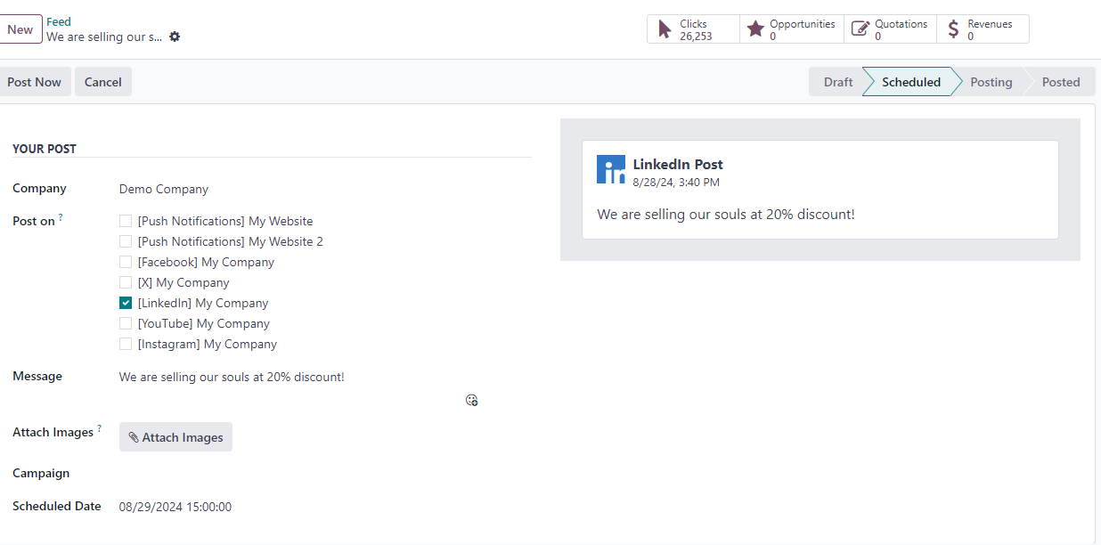Click the Quotations pencil icon
The width and height of the screenshot is (1101, 545).
[860, 29]
